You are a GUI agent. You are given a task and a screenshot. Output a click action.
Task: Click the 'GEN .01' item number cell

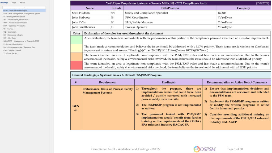pos(76,108)
